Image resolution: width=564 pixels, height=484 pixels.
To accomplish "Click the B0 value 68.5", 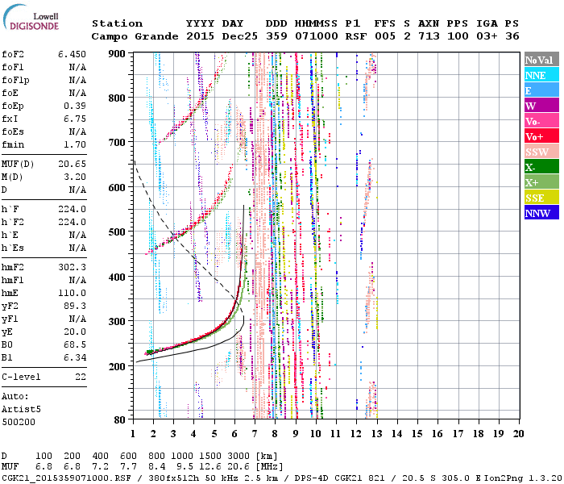I will (75, 344).
